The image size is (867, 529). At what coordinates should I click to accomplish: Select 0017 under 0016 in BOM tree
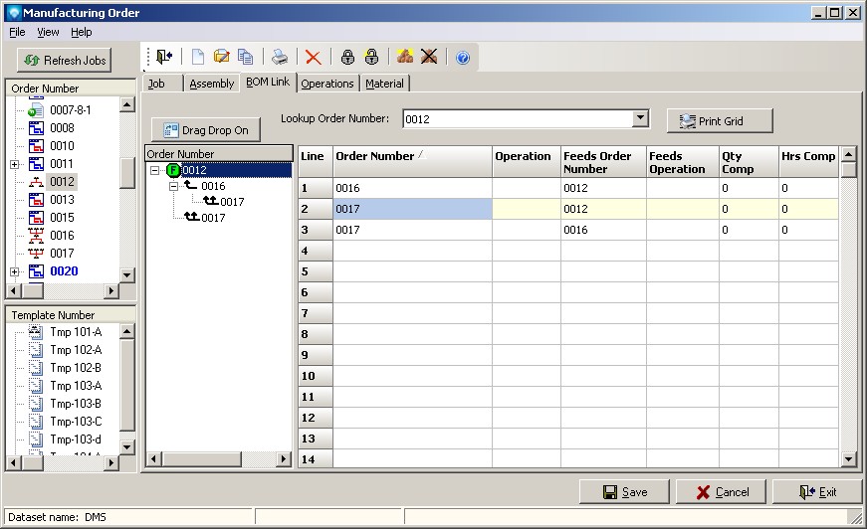point(232,202)
